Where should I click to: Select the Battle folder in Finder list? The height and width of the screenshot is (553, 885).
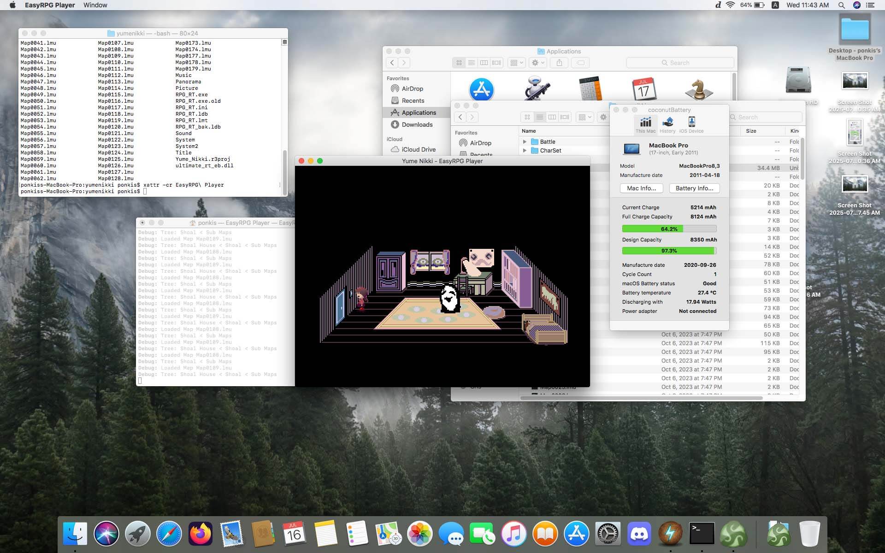tap(548, 142)
